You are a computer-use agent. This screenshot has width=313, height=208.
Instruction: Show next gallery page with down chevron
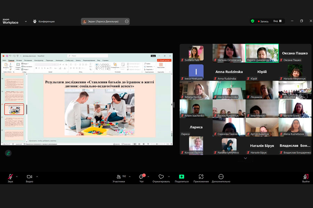246,158
